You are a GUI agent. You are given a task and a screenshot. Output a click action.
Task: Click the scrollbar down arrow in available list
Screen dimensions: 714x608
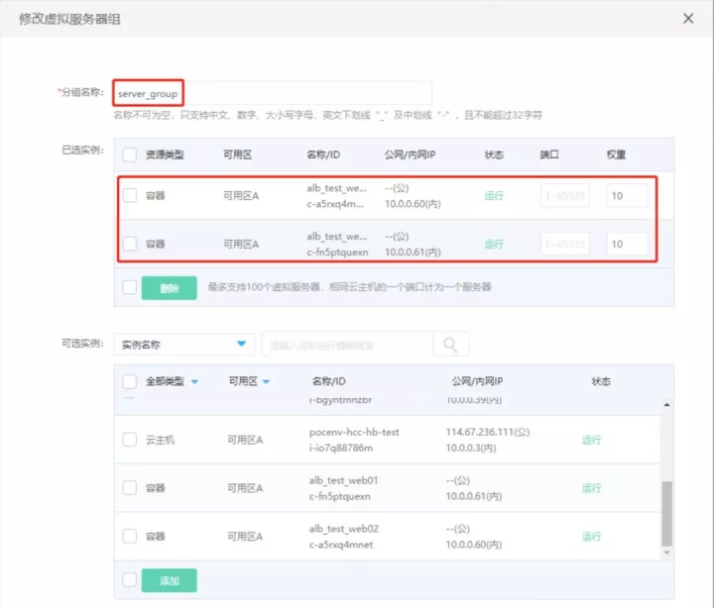666,553
